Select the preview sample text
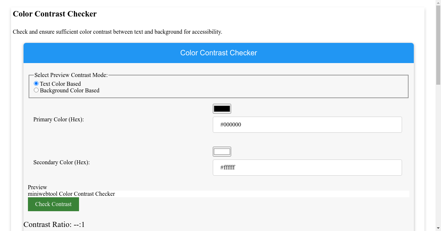This screenshot has width=441, height=231. pyautogui.click(x=71, y=194)
